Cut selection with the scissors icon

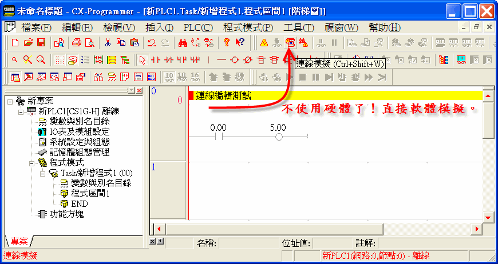(108, 42)
